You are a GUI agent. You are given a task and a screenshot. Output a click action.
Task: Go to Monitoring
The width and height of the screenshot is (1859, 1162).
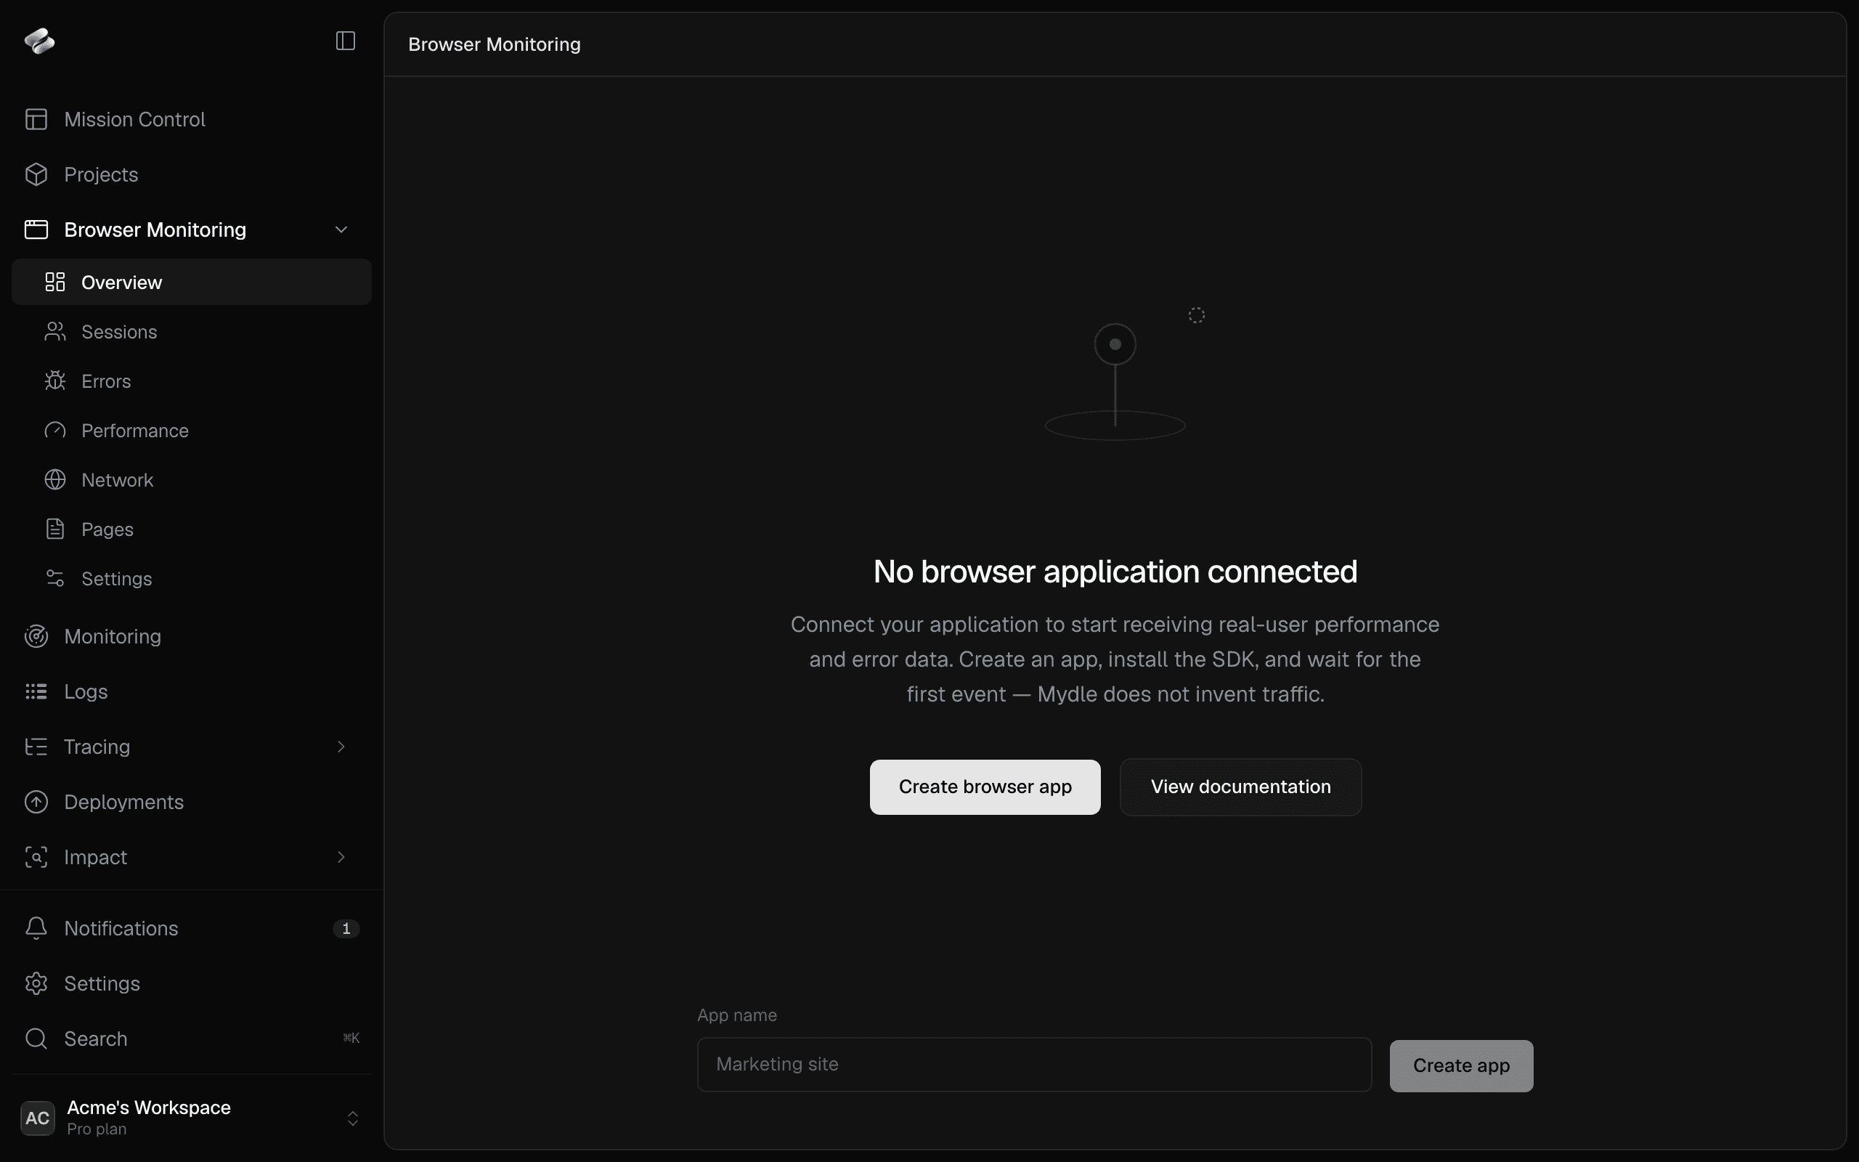(191, 636)
